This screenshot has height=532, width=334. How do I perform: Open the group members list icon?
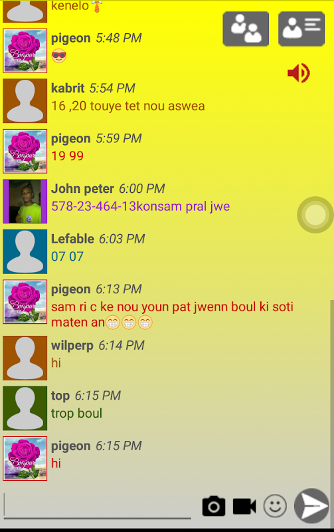(x=246, y=29)
